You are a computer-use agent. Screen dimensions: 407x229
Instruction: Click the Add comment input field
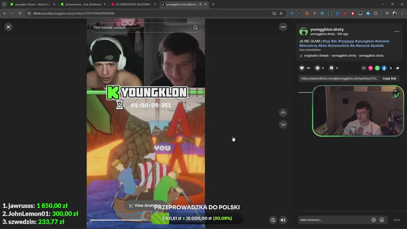(x=334, y=220)
